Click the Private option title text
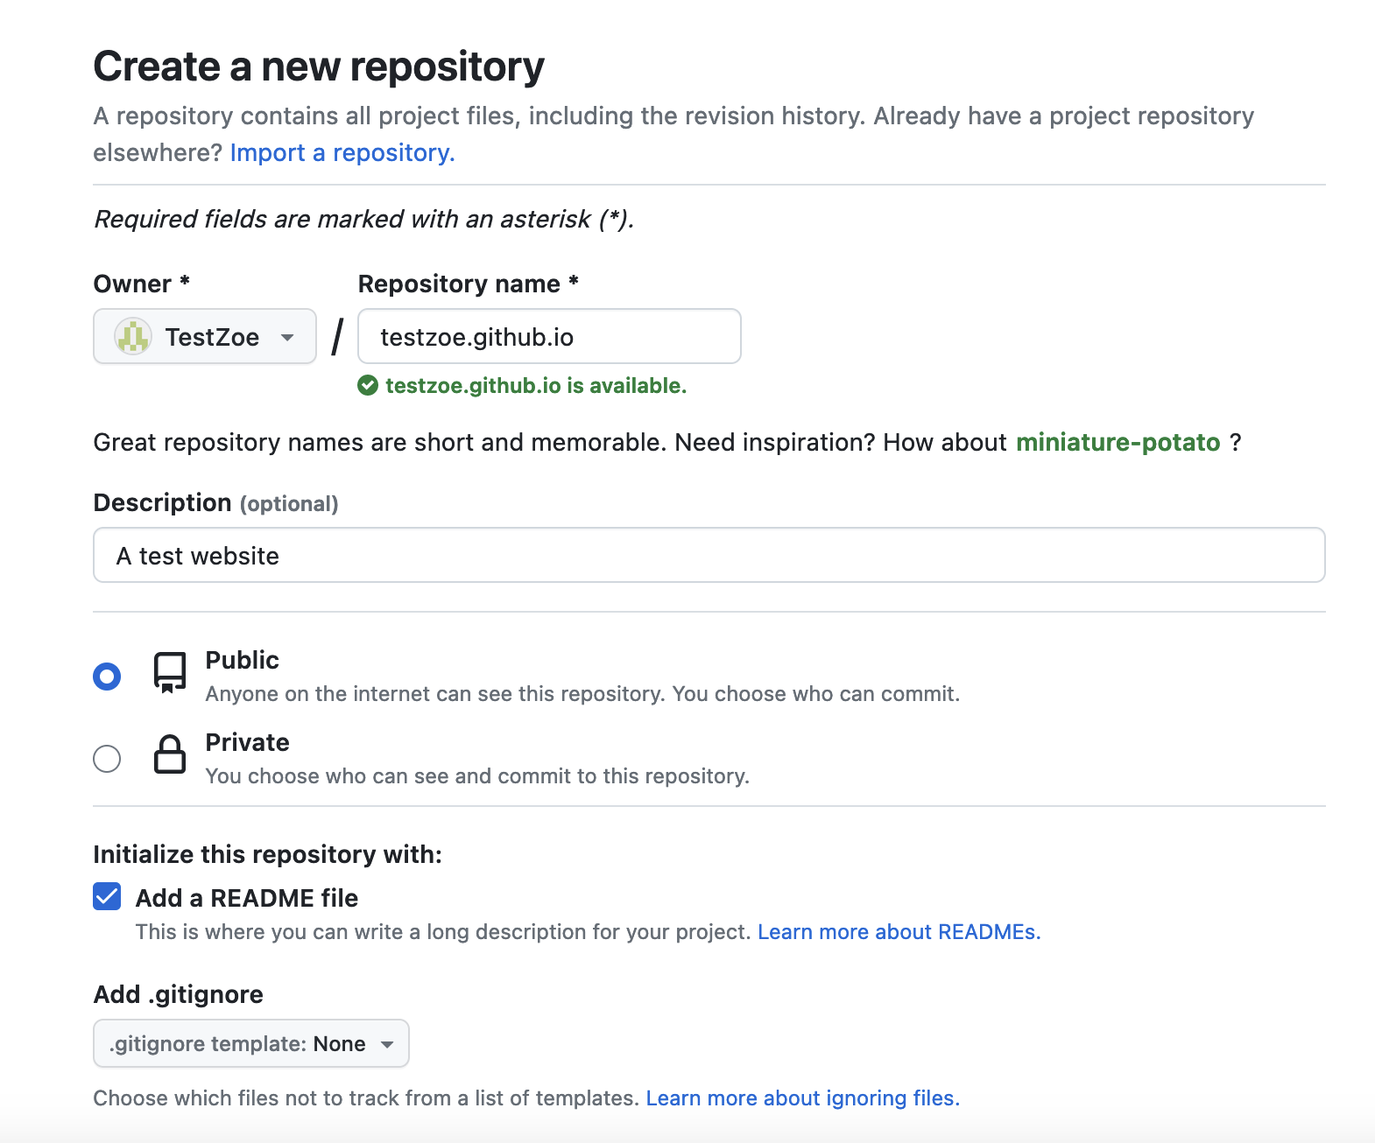The image size is (1375, 1143). [247, 743]
